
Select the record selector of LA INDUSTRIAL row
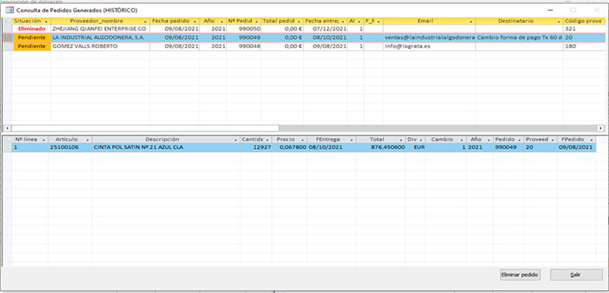(x=8, y=37)
